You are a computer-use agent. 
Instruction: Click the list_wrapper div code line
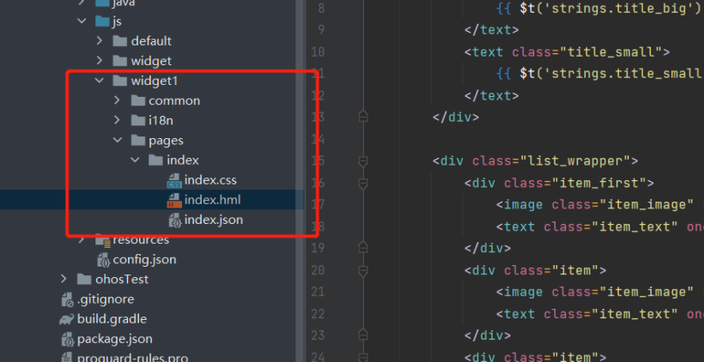click(534, 160)
